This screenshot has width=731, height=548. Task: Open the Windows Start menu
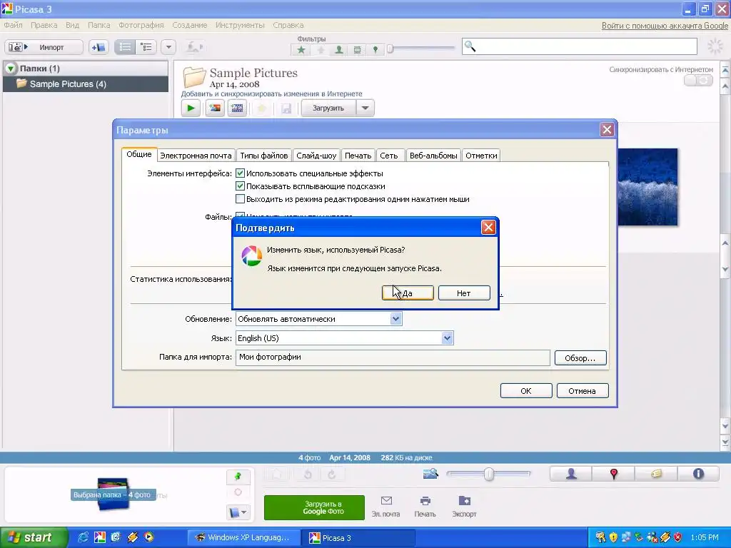point(34,537)
